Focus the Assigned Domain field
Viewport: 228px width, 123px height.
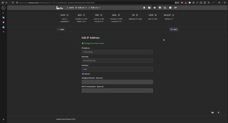tap(117, 82)
